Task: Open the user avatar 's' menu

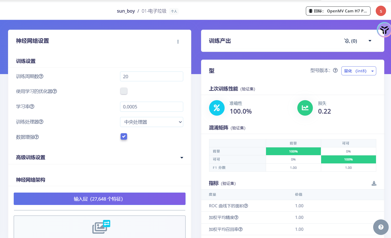Action: pos(381,11)
